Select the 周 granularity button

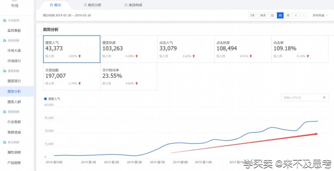(280, 15)
